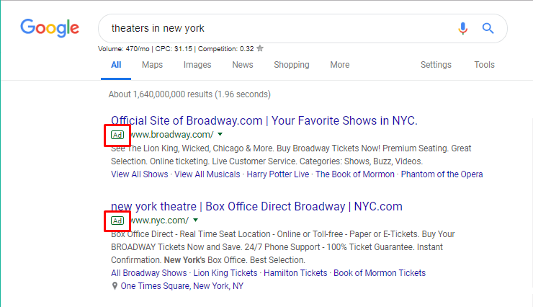533x307 pixels.
Task: Open the Hamilton Tickets sitelink
Action: [295, 273]
